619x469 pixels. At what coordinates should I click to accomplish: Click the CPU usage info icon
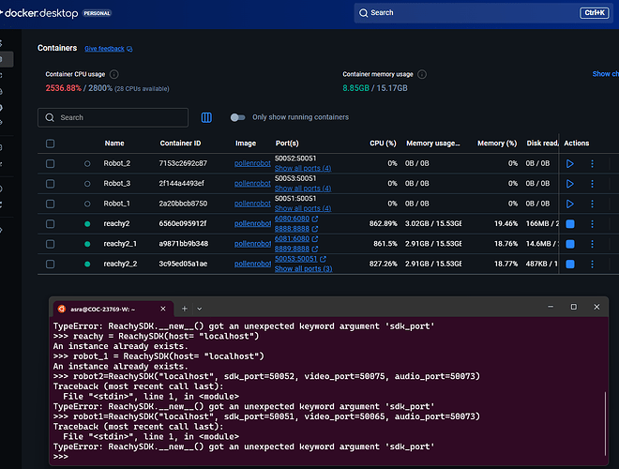coord(114,74)
